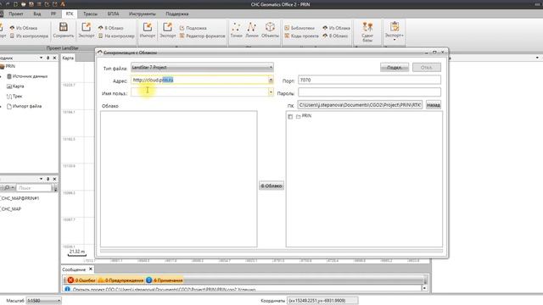Tick the PRIN folder checkbox in dialog
The image size is (543, 305).
tap(290, 117)
